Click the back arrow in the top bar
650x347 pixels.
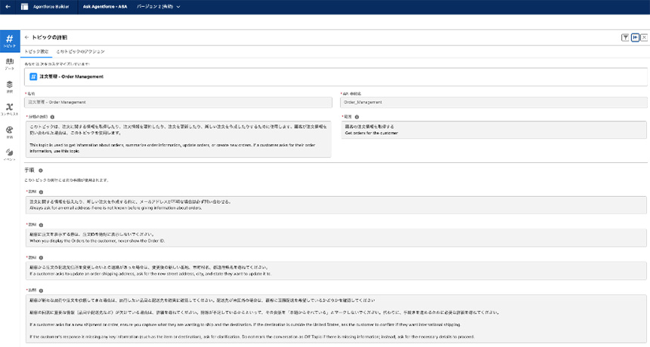point(8,7)
